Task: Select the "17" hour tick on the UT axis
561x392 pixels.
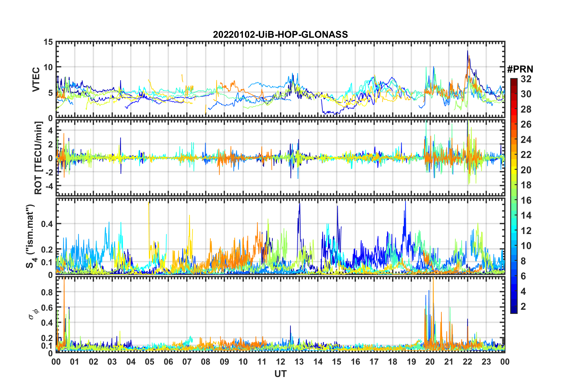Action: point(374,362)
